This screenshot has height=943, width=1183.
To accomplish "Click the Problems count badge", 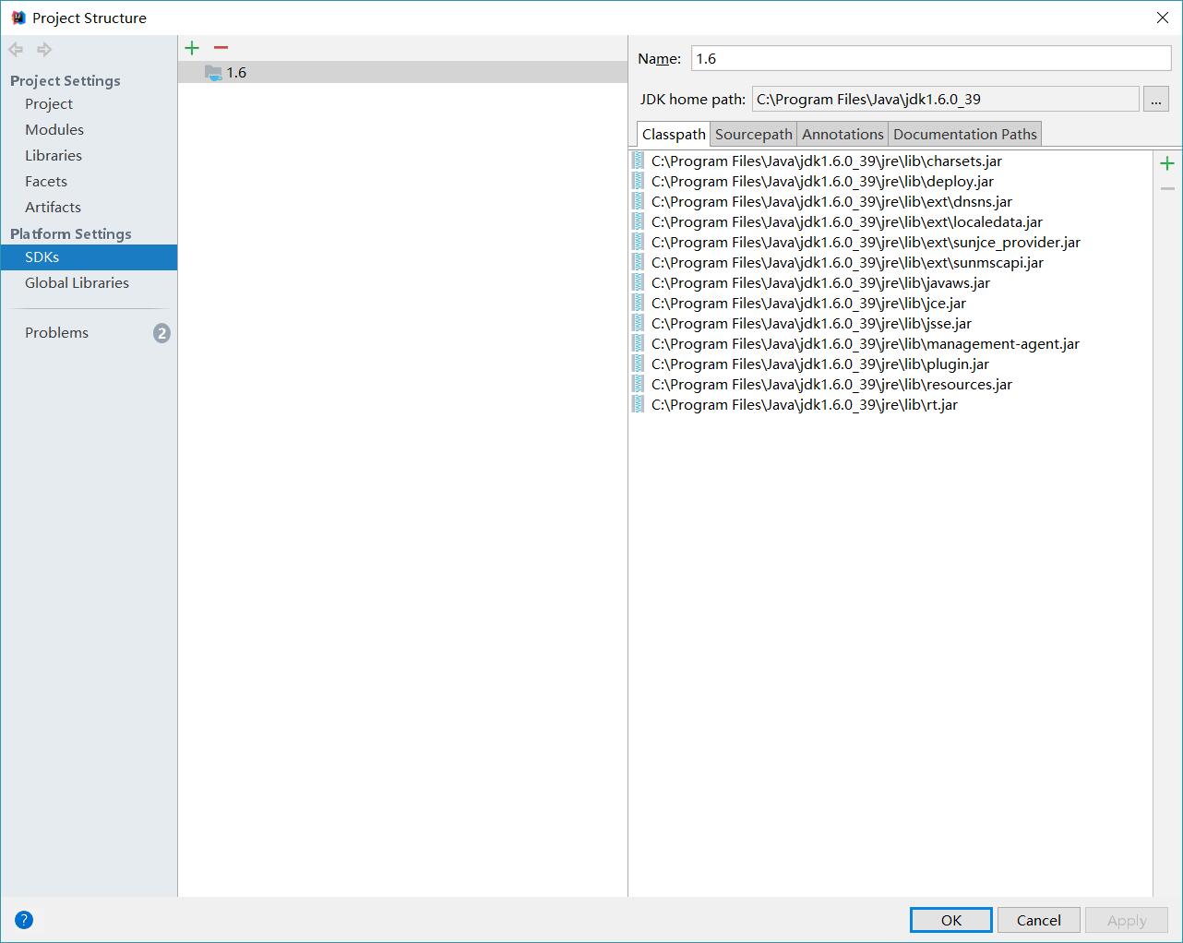I will tap(161, 333).
